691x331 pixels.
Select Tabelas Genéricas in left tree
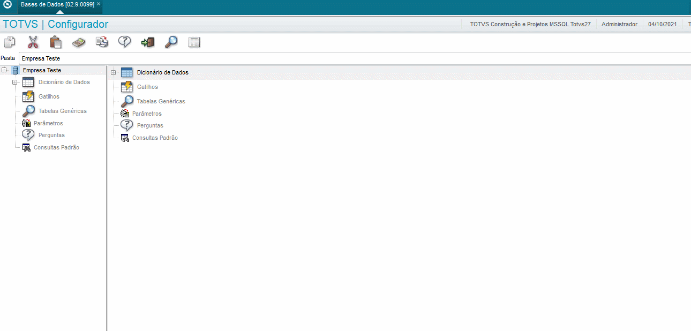click(x=63, y=111)
